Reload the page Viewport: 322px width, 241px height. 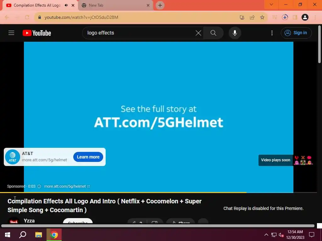click(27, 17)
